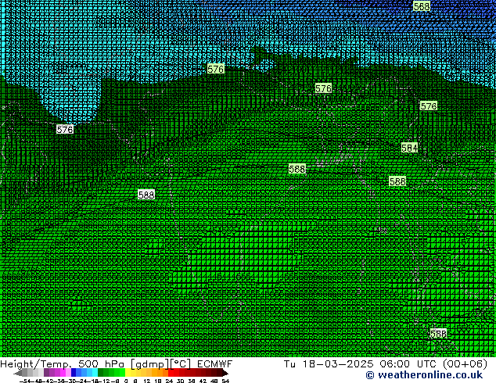Click the 568 height contour label

(x=422, y=6)
